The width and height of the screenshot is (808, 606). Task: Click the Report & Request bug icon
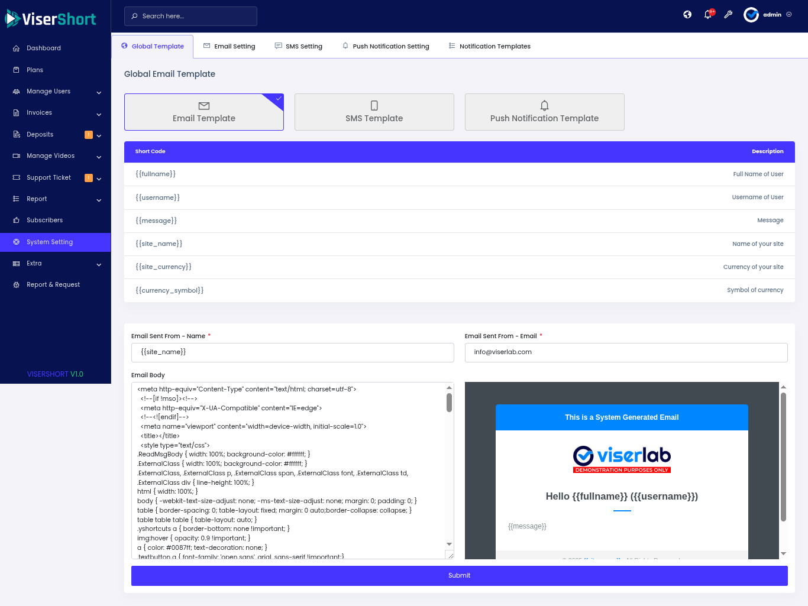tap(17, 285)
